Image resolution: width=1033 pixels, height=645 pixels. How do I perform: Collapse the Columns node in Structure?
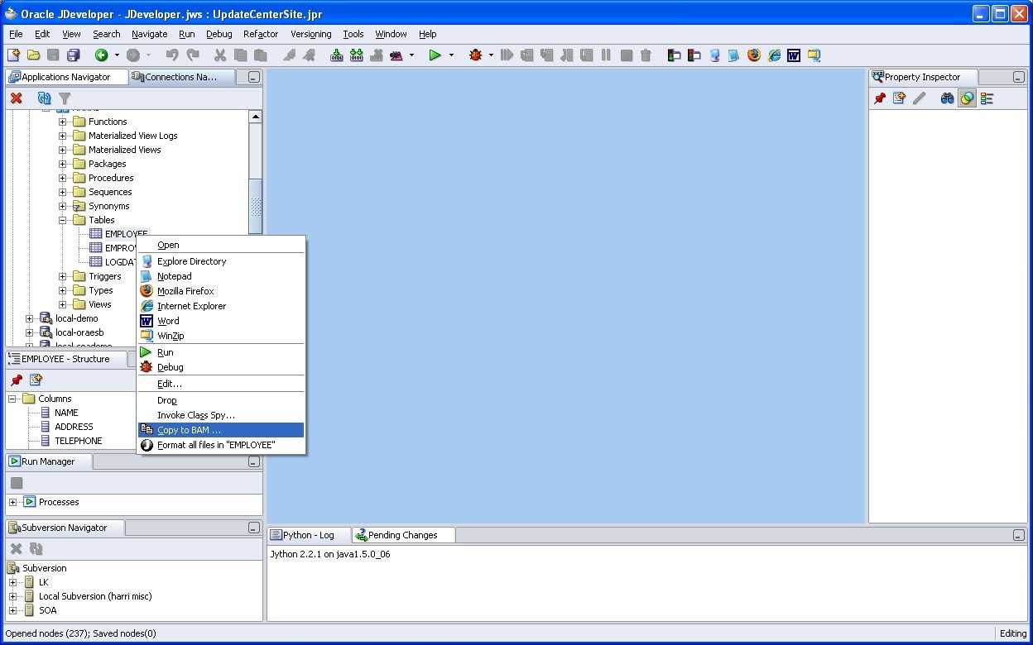[x=12, y=399]
